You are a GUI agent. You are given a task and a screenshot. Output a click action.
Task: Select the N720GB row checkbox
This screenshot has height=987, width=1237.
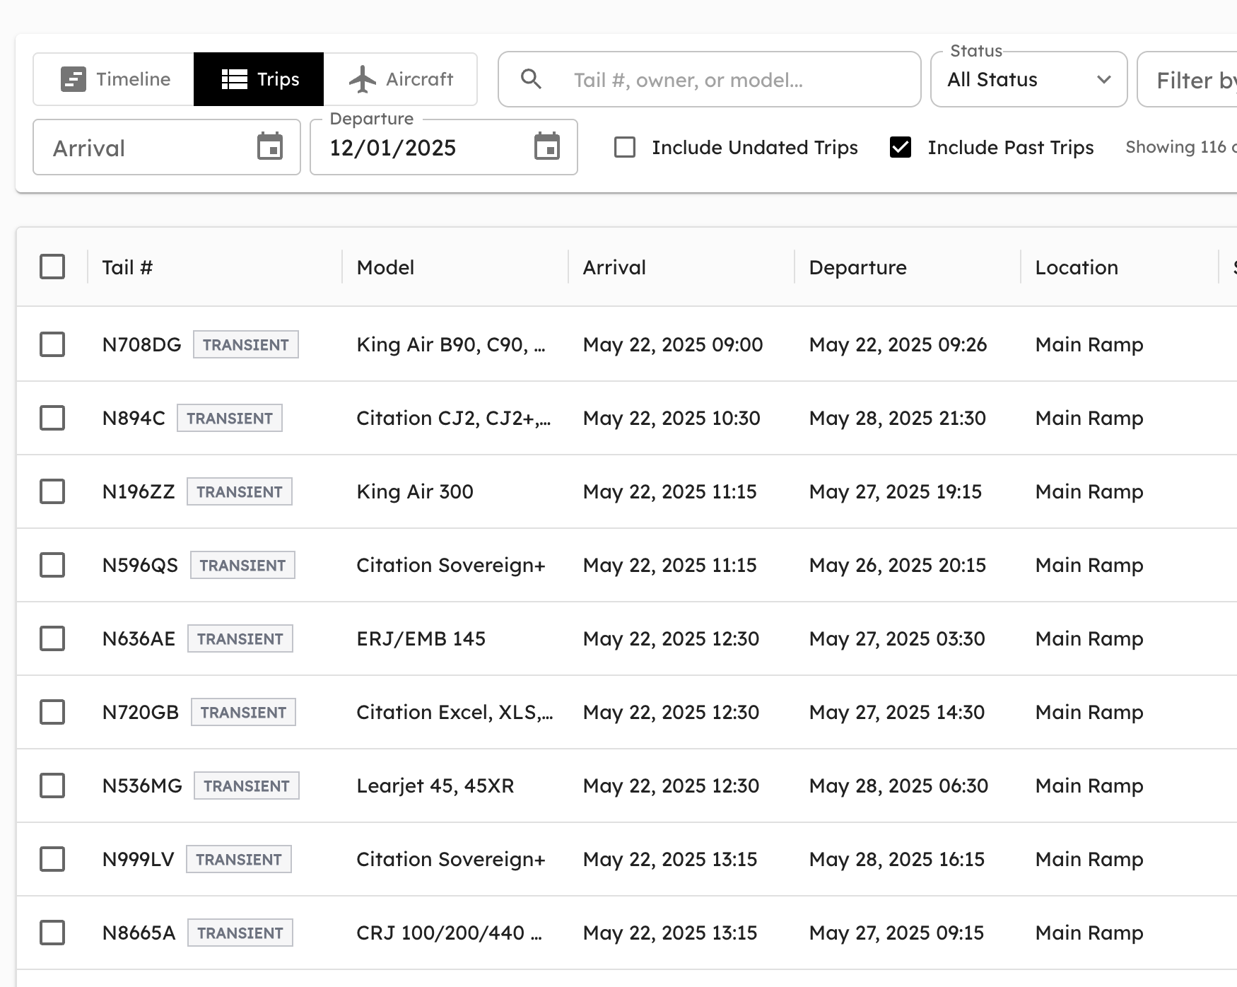pos(52,712)
